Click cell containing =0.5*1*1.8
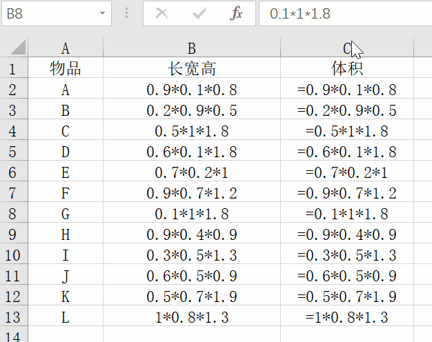 coord(347,130)
